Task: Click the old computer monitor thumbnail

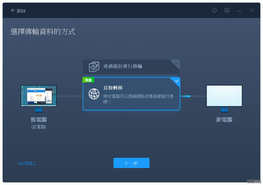Action: pyautogui.click(x=39, y=96)
